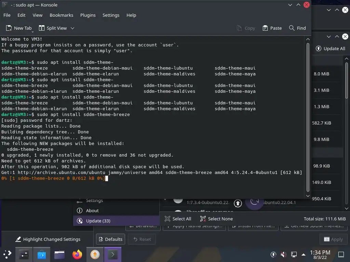The width and height of the screenshot is (350, 262).
Task: Open Discover store from the taskbar
Action: 41,254
